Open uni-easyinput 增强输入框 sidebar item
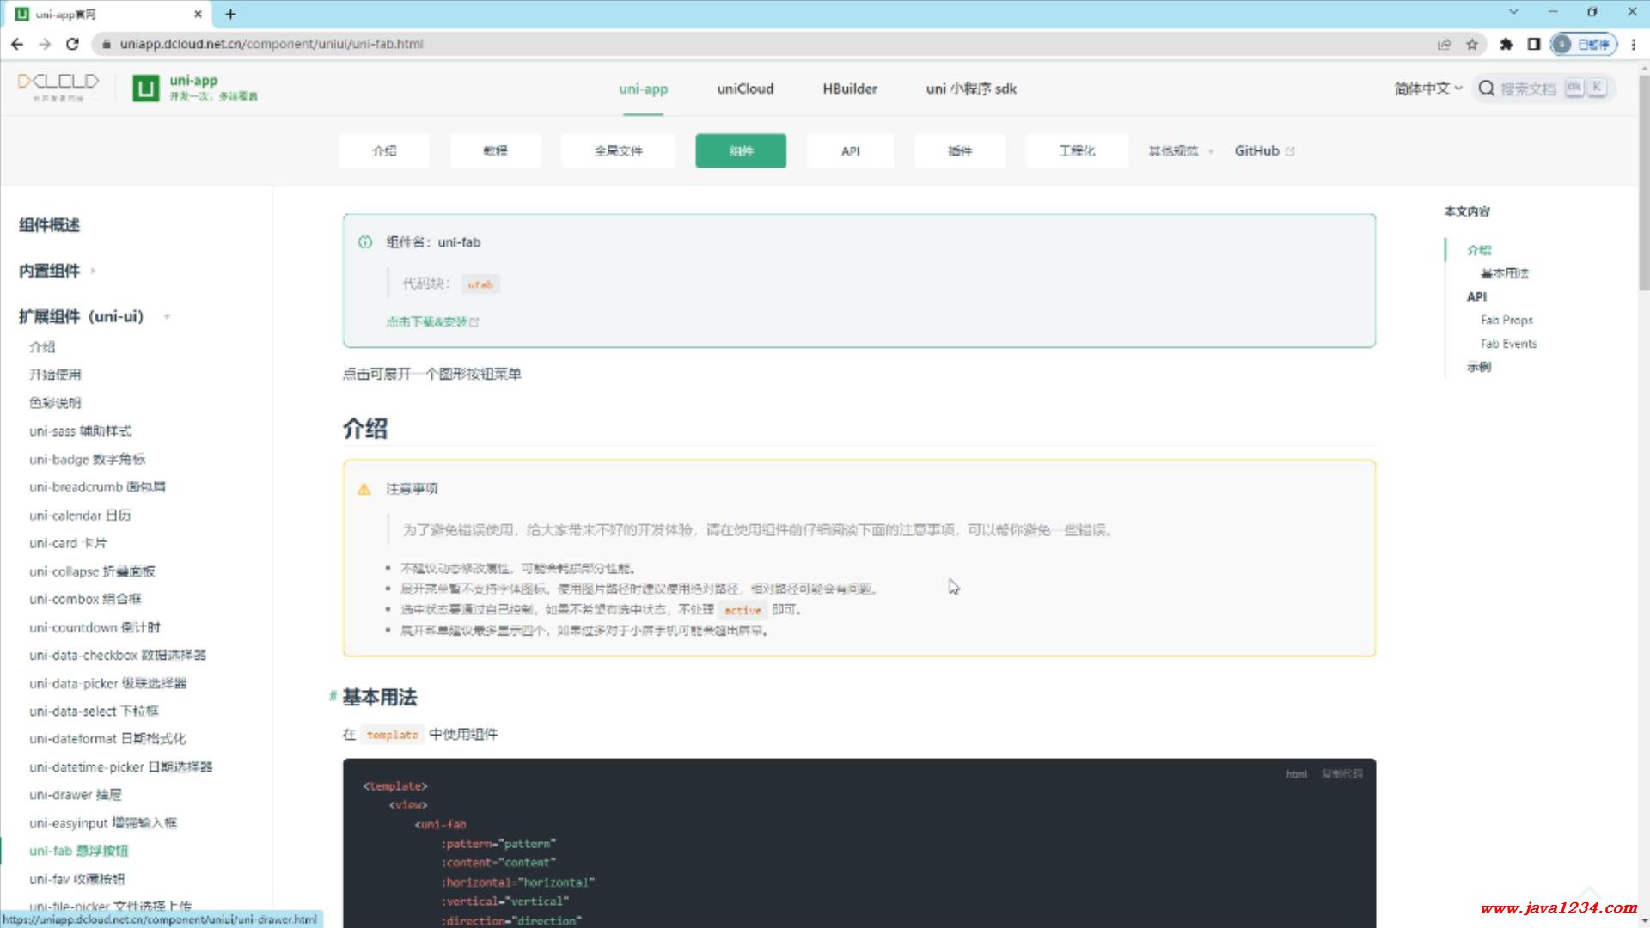This screenshot has height=928, width=1650. [103, 823]
